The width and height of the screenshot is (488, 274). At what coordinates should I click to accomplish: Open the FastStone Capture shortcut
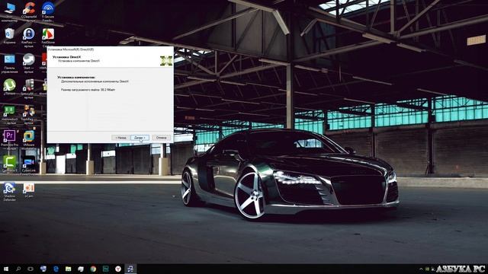click(48, 37)
